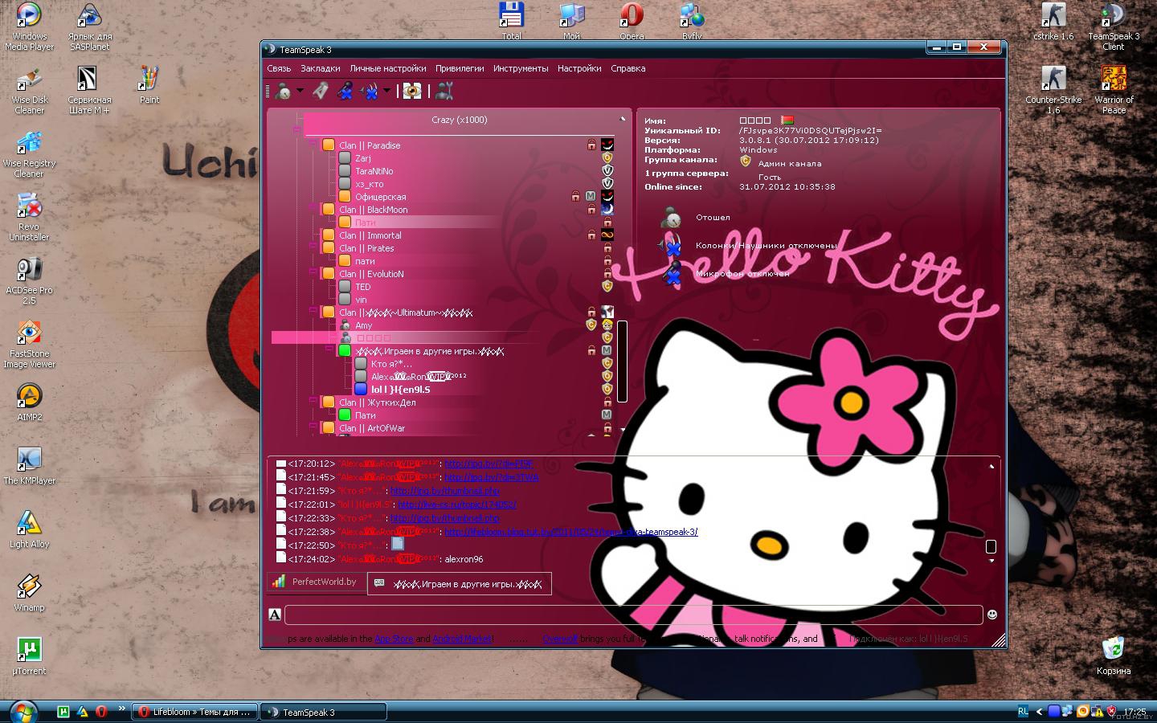Open the smiley emoticon picker
Image resolution: width=1157 pixels, height=723 pixels.
992,615
